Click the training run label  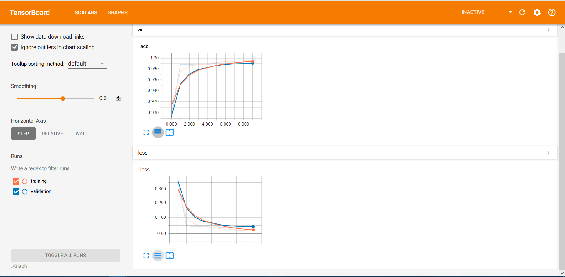(39, 181)
